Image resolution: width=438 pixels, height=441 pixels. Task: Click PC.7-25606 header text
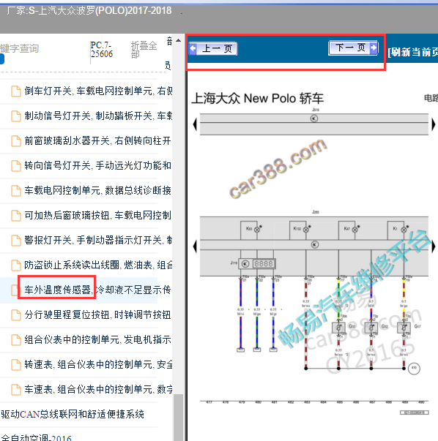(x=102, y=49)
